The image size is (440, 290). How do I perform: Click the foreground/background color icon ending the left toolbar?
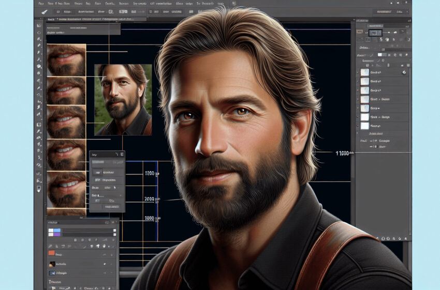tap(39, 190)
